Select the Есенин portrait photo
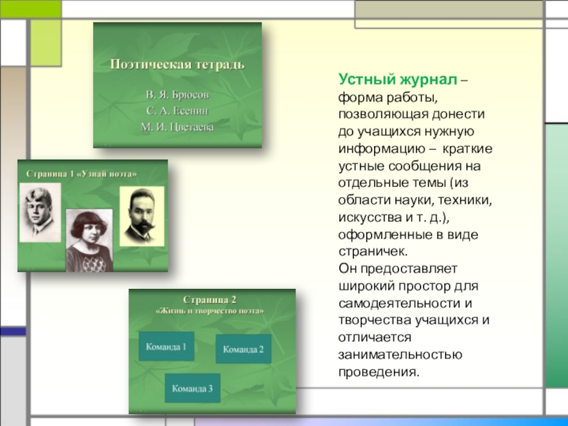This screenshot has height=426, width=568. pos(40,212)
